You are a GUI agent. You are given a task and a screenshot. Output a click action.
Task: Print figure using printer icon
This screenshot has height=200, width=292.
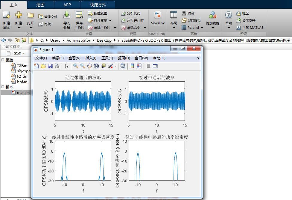pos(57,66)
